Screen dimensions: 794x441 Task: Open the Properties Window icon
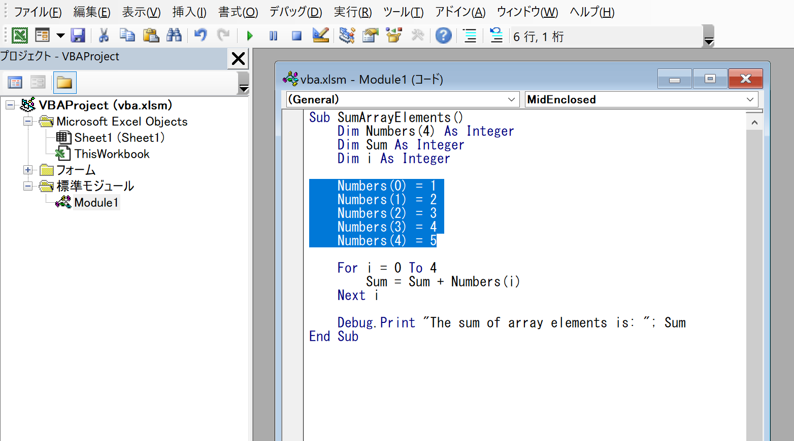(370, 35)
